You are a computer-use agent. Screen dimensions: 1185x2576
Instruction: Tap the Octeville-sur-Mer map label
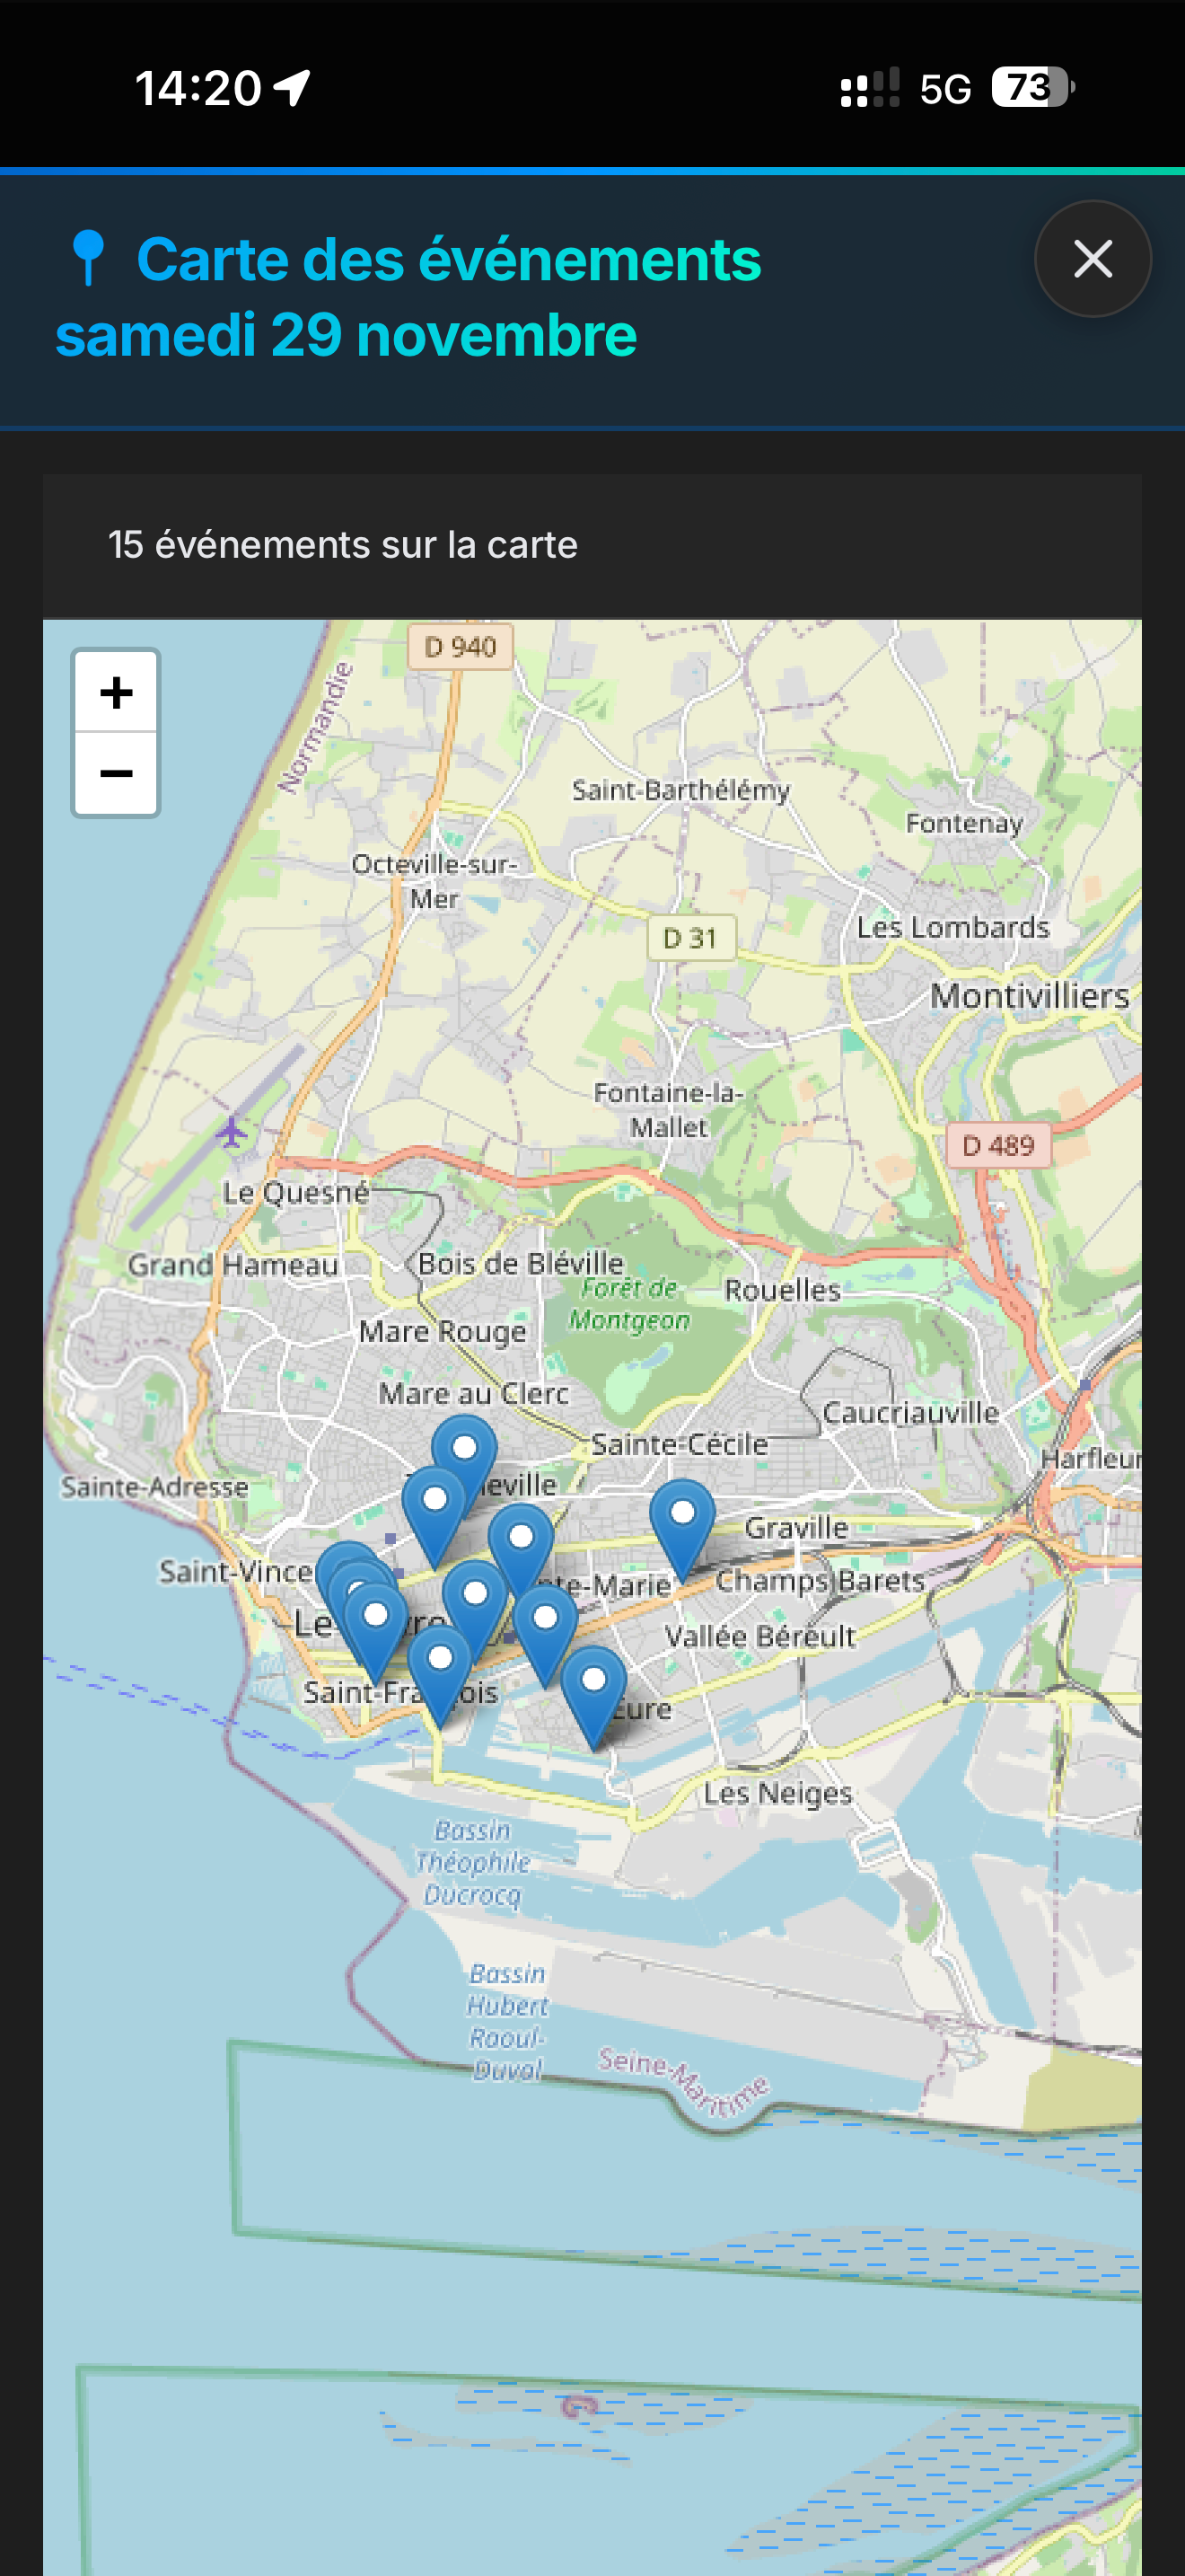pyautogui.click(x=434, y=881)
